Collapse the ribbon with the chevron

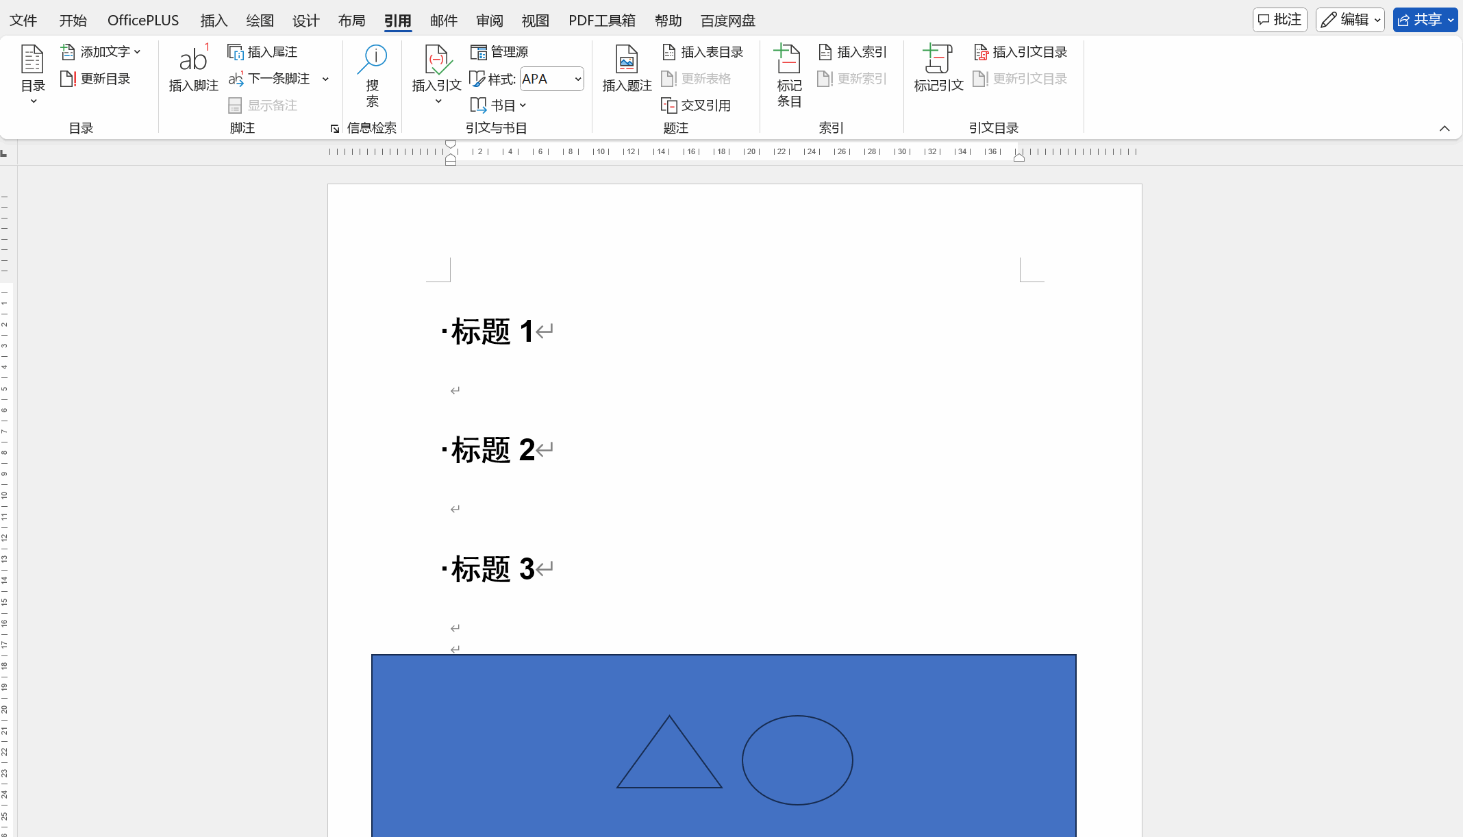(x=1445, y=128)
